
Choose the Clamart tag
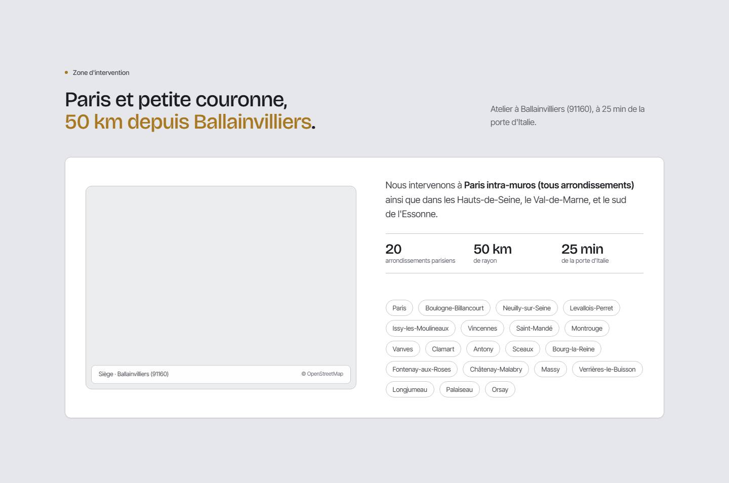[x=443, y=349]
